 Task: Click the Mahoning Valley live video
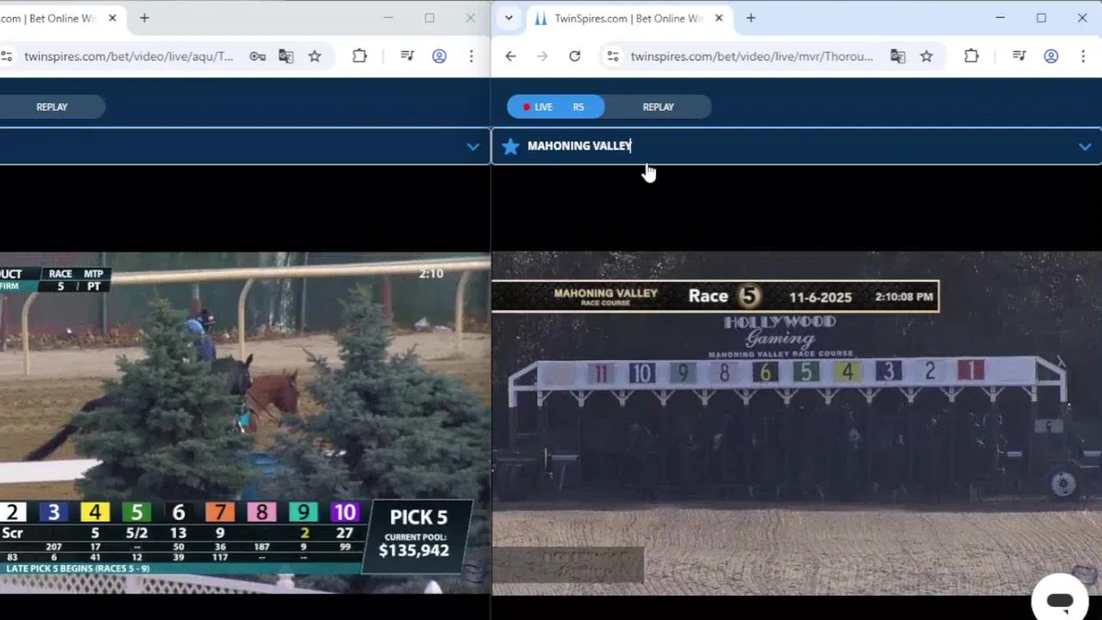[797, 423]
